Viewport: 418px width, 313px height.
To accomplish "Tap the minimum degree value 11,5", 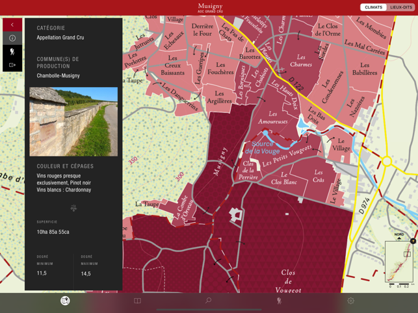I will pos(42,273).
